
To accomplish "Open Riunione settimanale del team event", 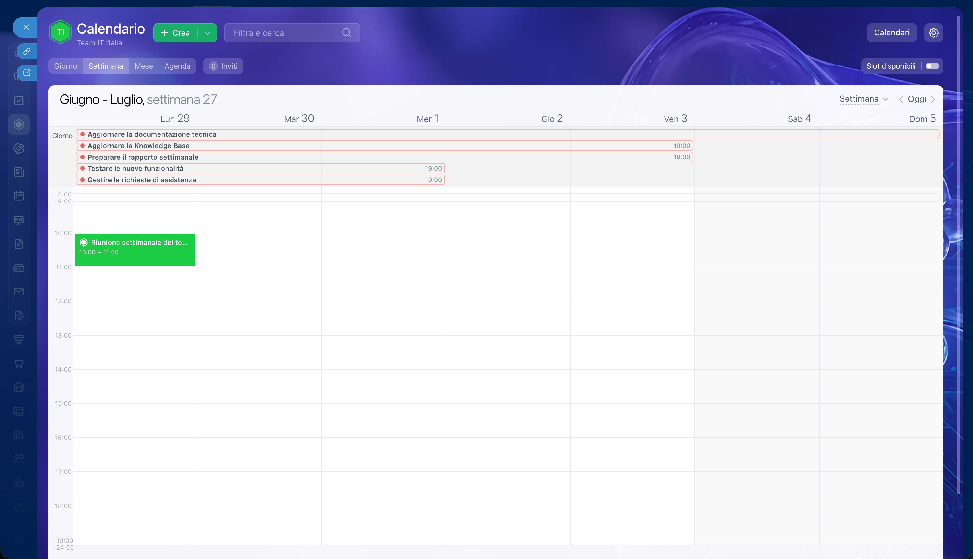I will tap(135, 250).
